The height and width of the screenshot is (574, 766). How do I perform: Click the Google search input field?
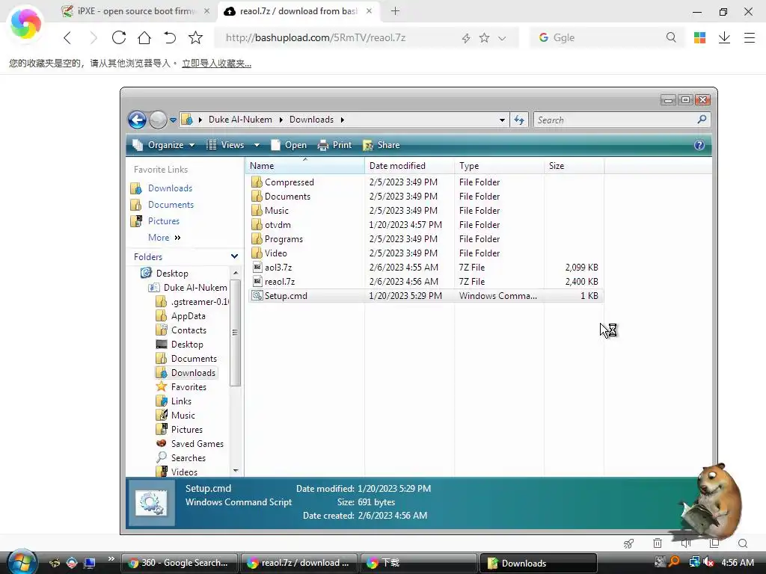pyautogui.click(x=606, y=37)
